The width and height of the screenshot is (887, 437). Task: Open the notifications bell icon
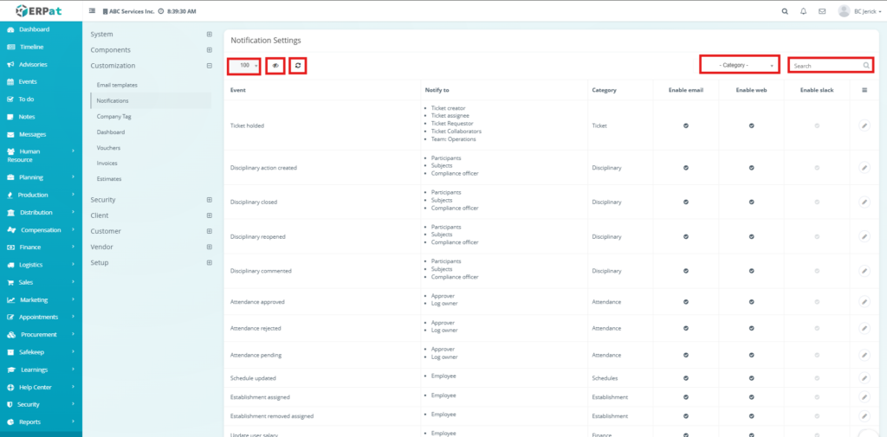803,11
